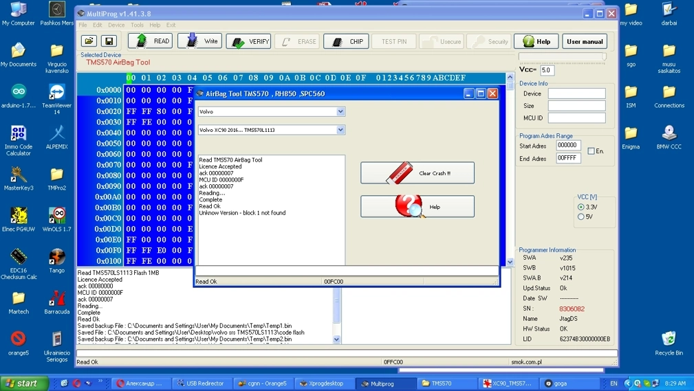Click the Virgucio kavensko desktop folder

tap(56, 58)
